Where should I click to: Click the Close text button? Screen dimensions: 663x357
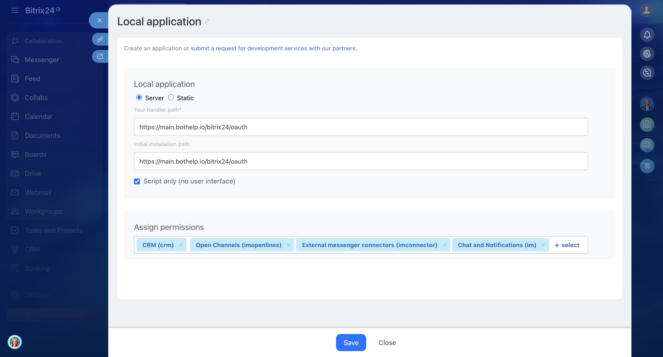tap(387, 342)
